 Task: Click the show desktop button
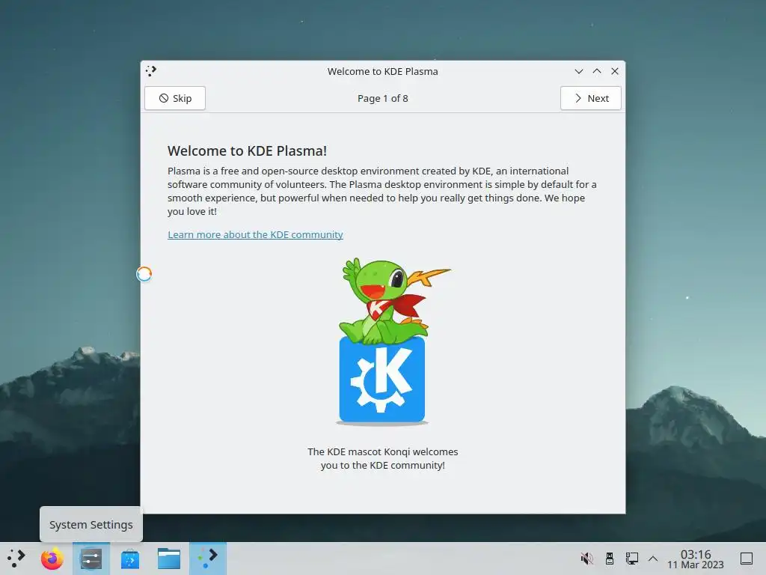point(747,559)
